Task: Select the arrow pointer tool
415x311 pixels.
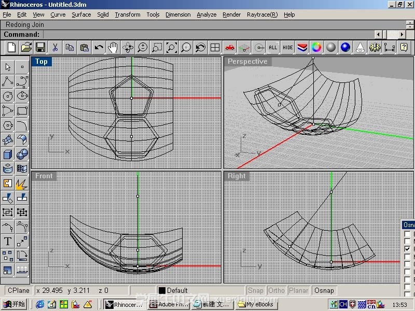Action: pyautogui.click(x=8, y=67)
